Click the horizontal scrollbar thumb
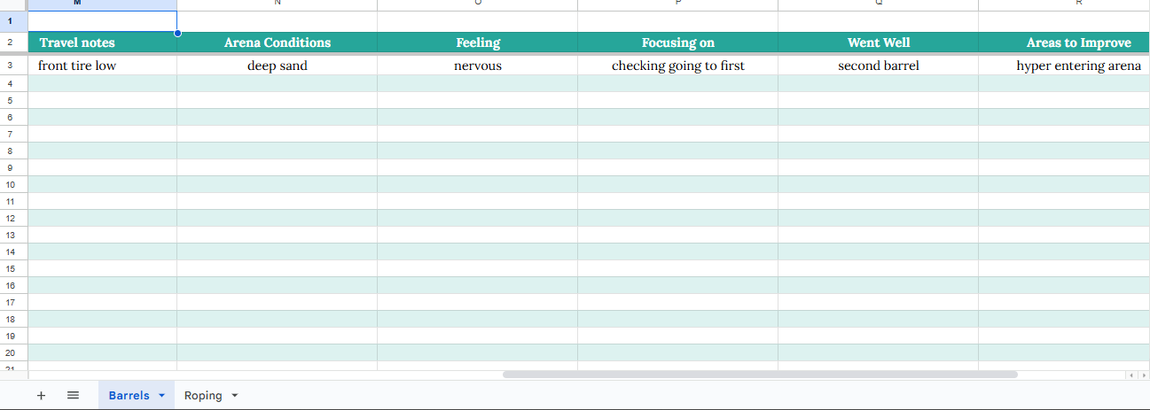1150x410 pixels. point(759,375)
